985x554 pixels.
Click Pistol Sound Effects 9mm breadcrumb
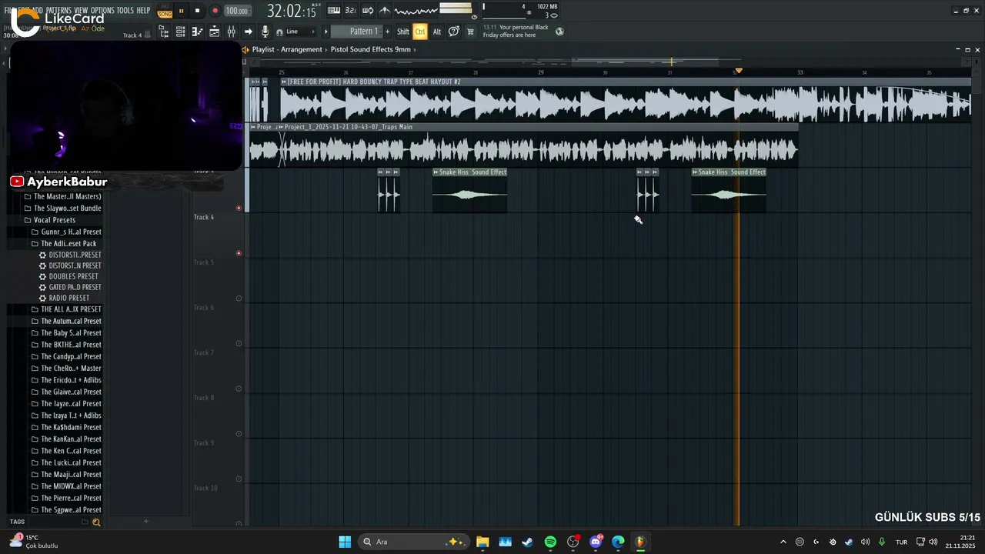pos(371,49)
